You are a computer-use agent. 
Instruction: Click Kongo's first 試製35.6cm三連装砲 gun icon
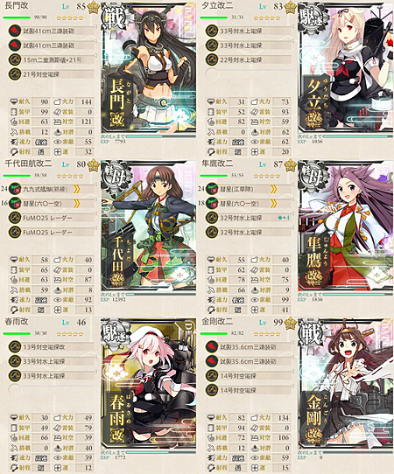pyautogui.click(x=212, y=347)
